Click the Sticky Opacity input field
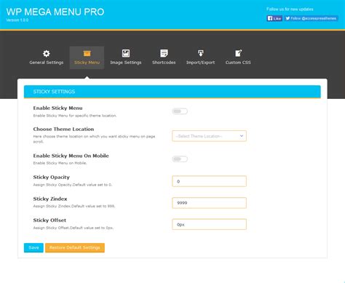This screenshot has height=283, width=345. pyautogui.click(x=209, y=181)
